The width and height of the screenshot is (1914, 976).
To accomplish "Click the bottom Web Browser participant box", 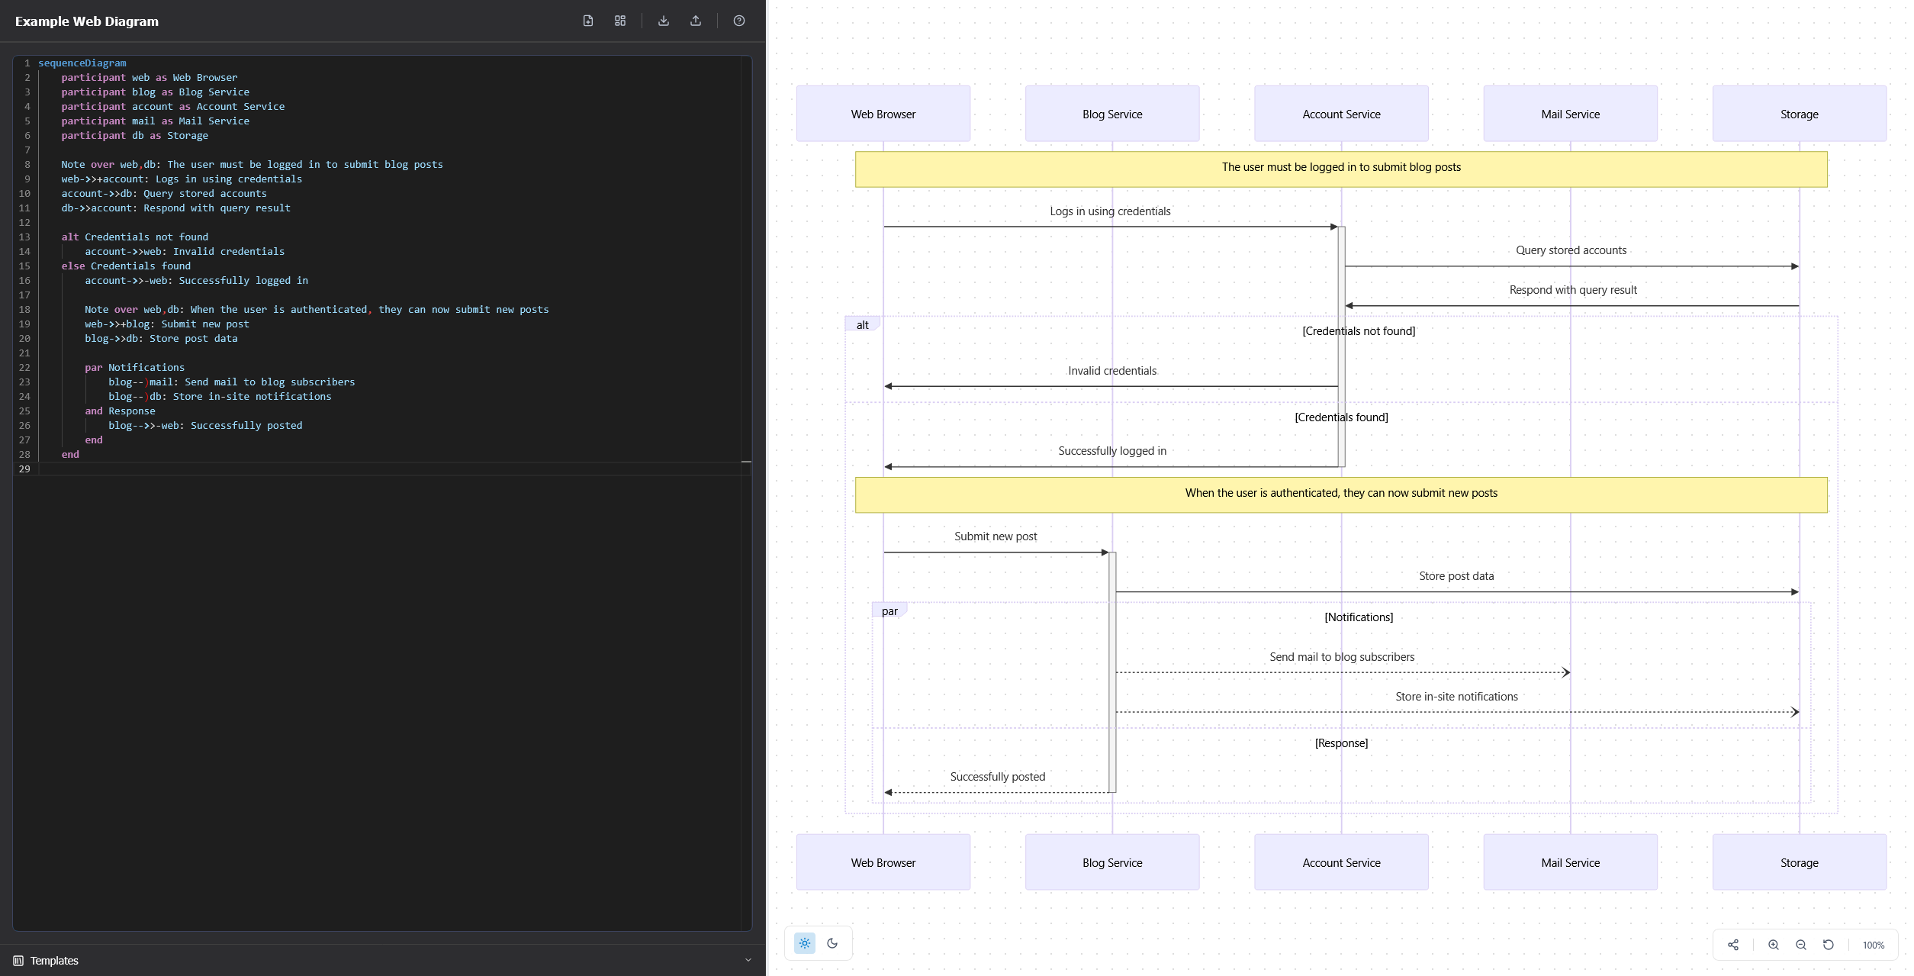I will (x=883, y=862).
